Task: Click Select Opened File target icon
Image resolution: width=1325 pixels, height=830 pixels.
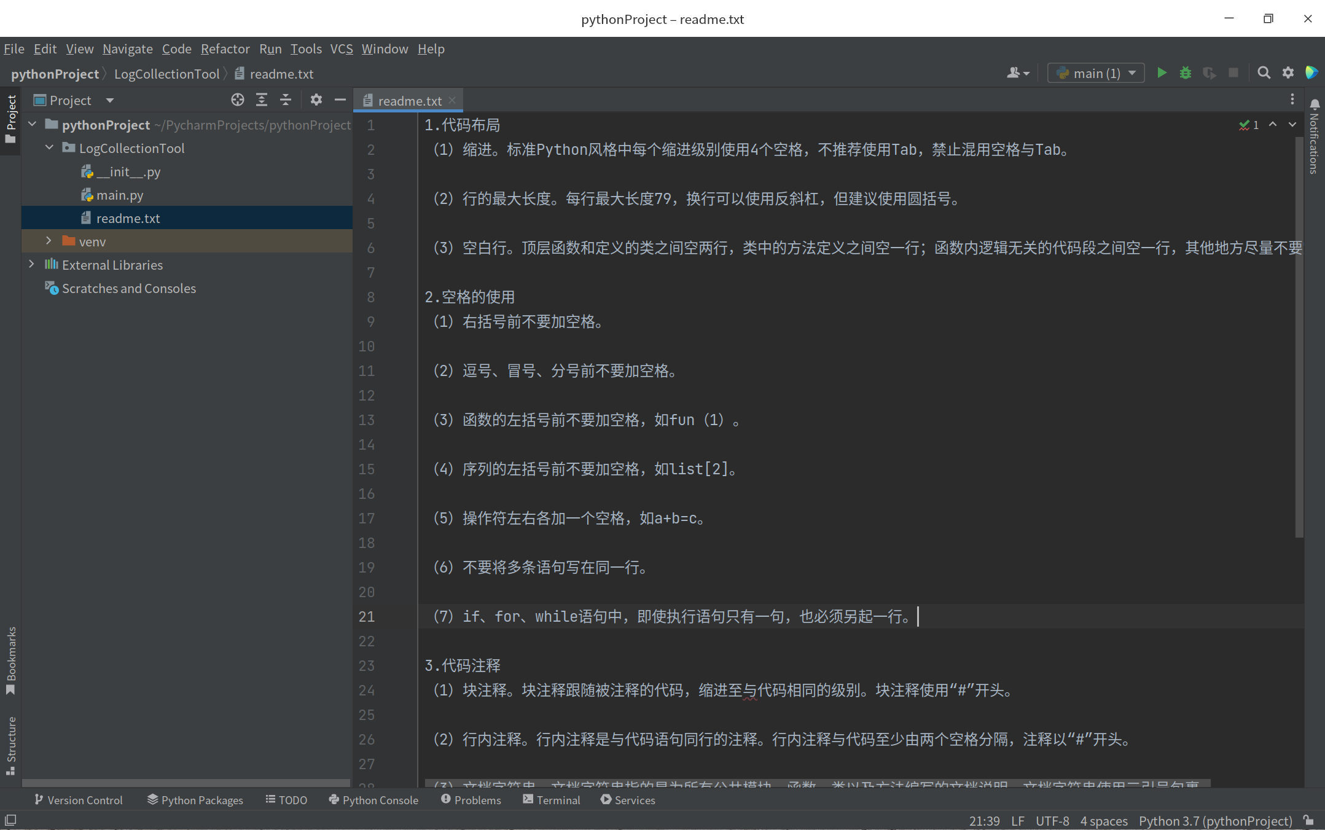Action: [x=237, y=100]
